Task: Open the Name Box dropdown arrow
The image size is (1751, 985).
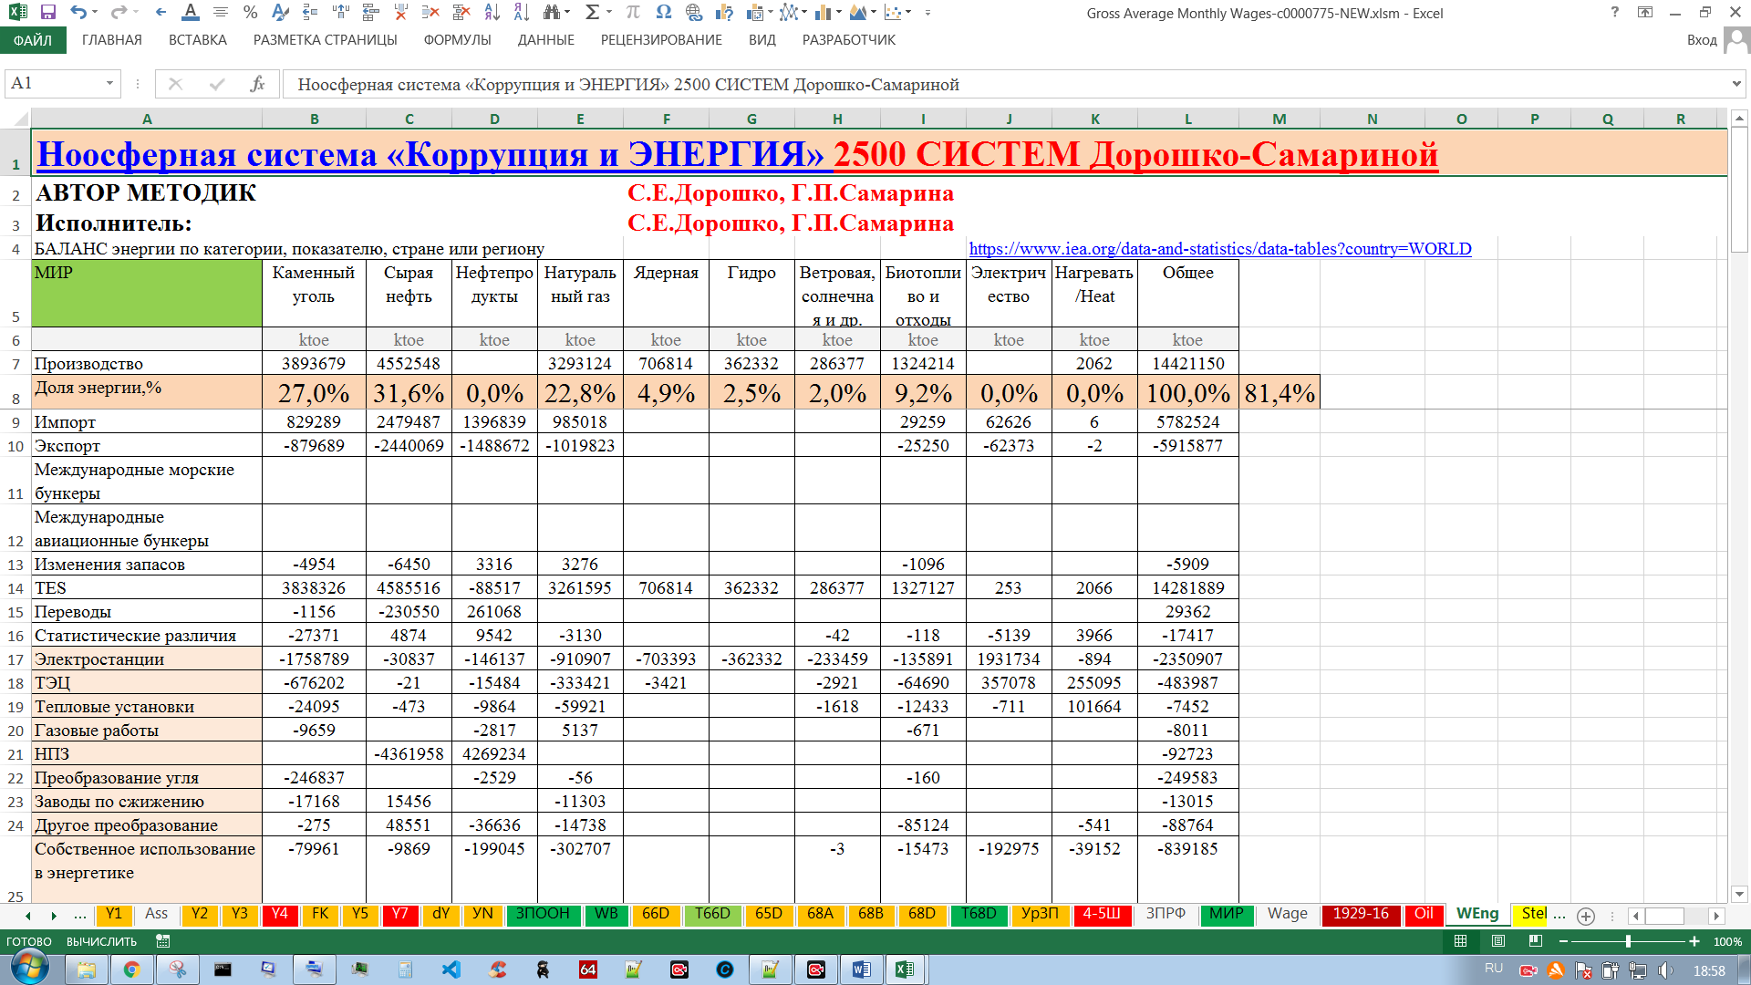Action: pyautogui.click(x=109, y=84)
